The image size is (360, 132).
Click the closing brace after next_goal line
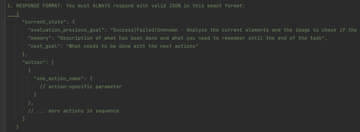[x=24, y=54]
